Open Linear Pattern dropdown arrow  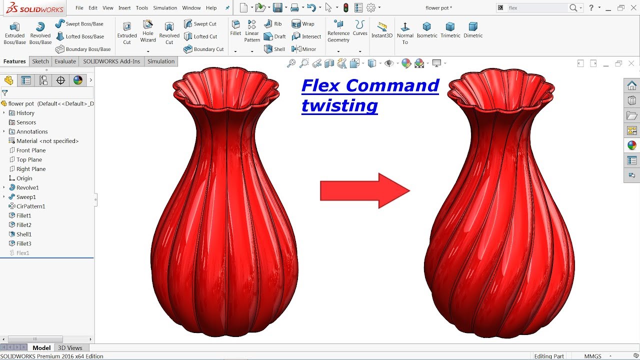(x=252, y=51)
